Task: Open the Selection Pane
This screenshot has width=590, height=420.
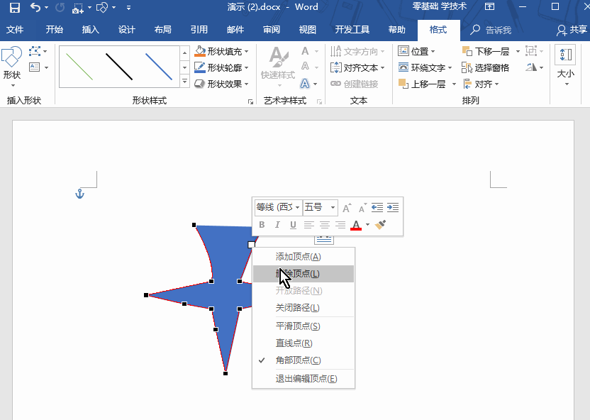Action: [485, 67]
